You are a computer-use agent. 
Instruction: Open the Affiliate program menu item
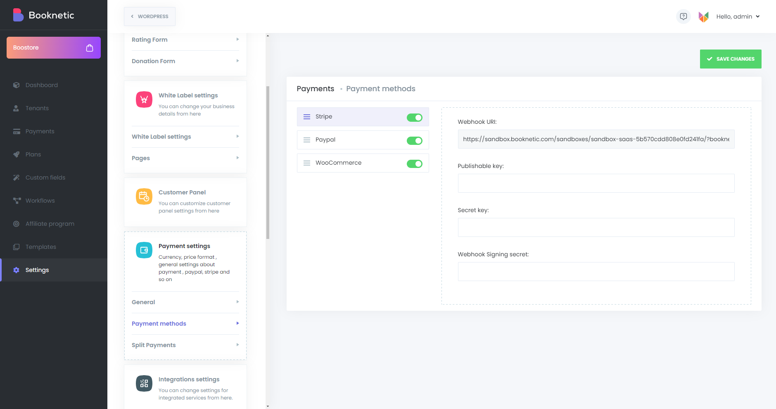(54, 224)
